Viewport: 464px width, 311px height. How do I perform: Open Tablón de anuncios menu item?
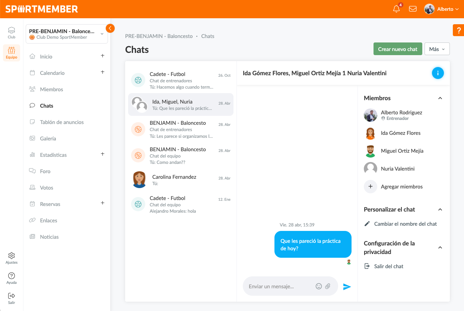62,122
